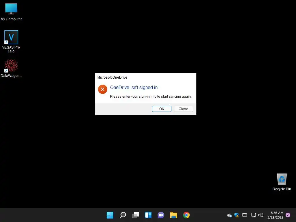This screenshot has width=296, height=222.
Task: Open the Widgets panel in the taskbar
Action: click(148, 215)
